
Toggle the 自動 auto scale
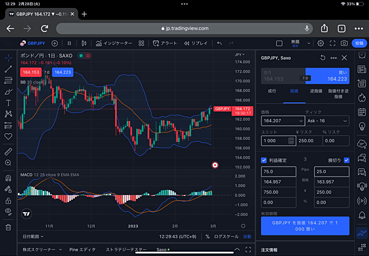(x=247, y=237)
